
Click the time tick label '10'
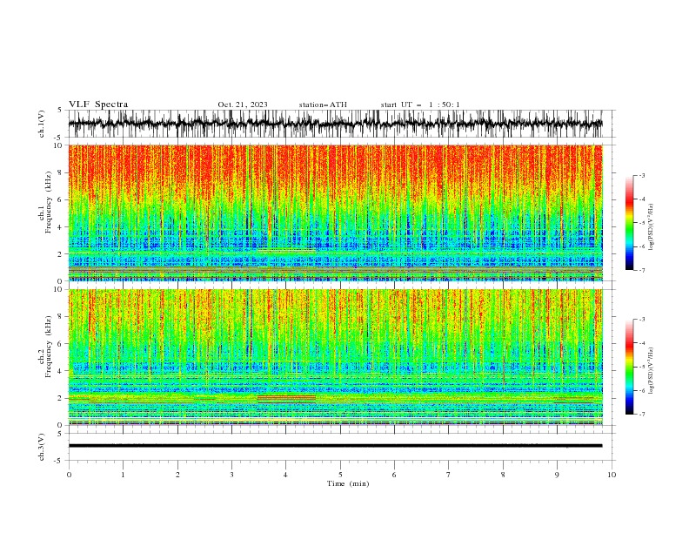[612, 475]
